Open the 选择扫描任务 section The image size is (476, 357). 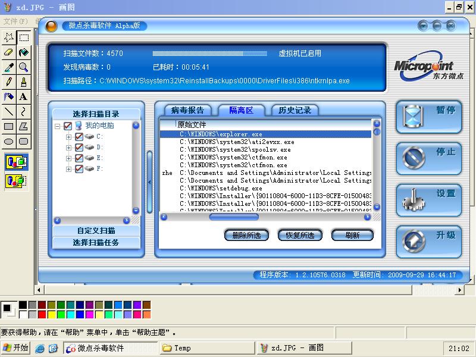[96, 243]
